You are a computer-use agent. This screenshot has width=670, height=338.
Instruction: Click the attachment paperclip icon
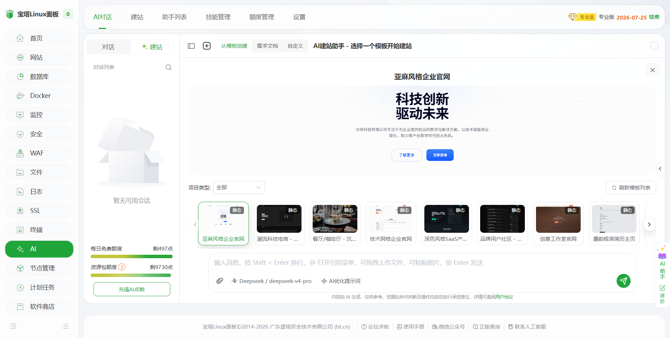(219, 281)
